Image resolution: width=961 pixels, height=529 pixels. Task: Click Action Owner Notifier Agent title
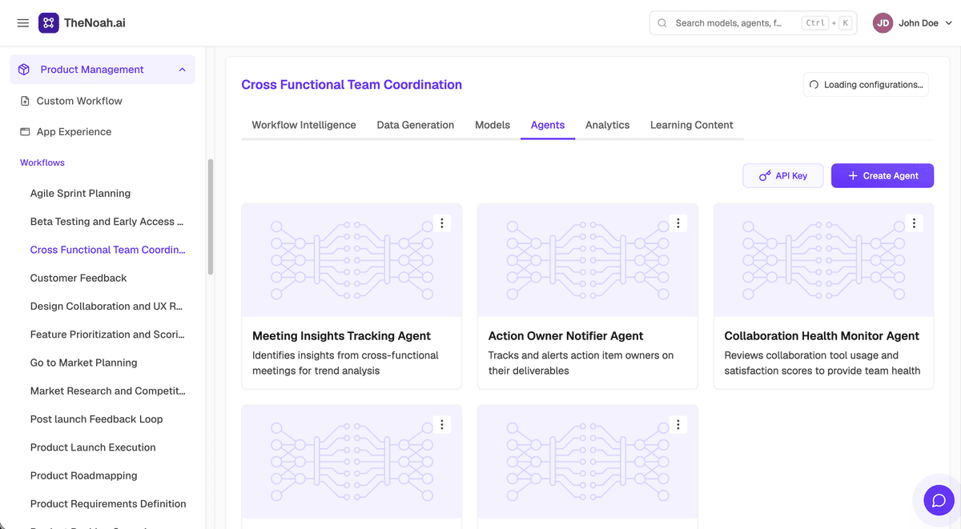pos(566,336)
